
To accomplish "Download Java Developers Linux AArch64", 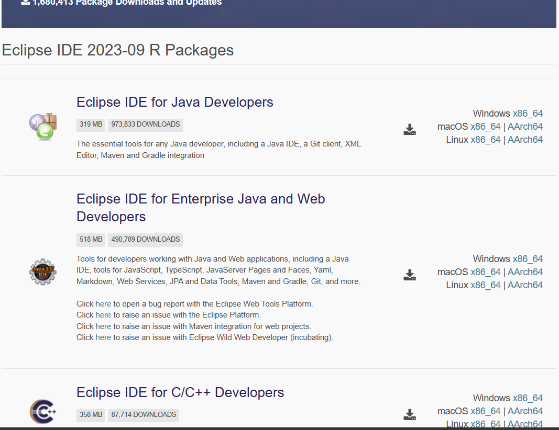I will coord(525,140).
